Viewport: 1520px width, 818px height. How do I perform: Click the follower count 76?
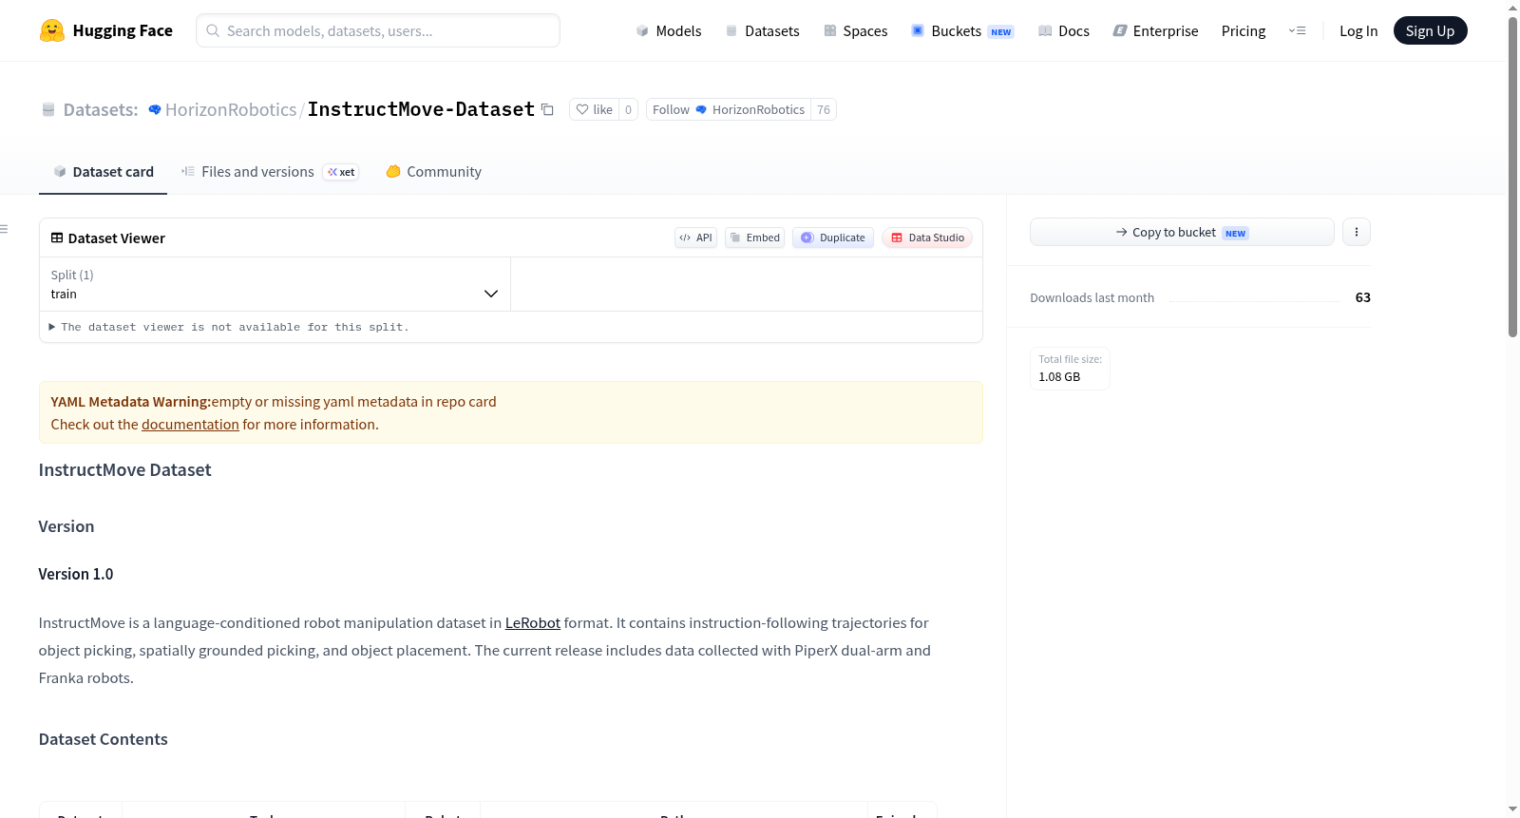[824, 109]
